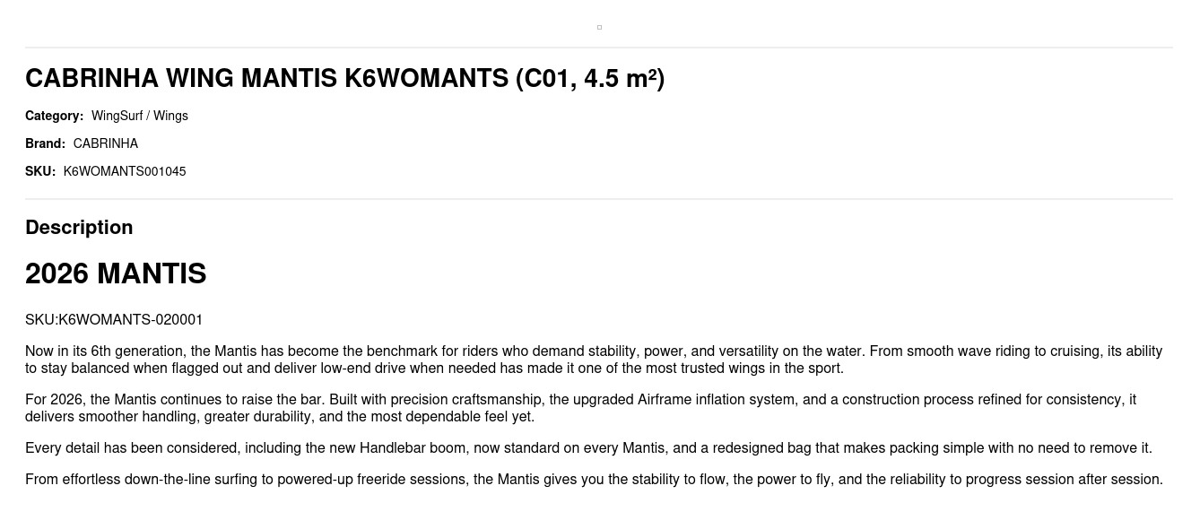Click the bold "Brand:" label
This screenshot has width=1191, height=529.
pyautogui.click(x=45, y=143)
